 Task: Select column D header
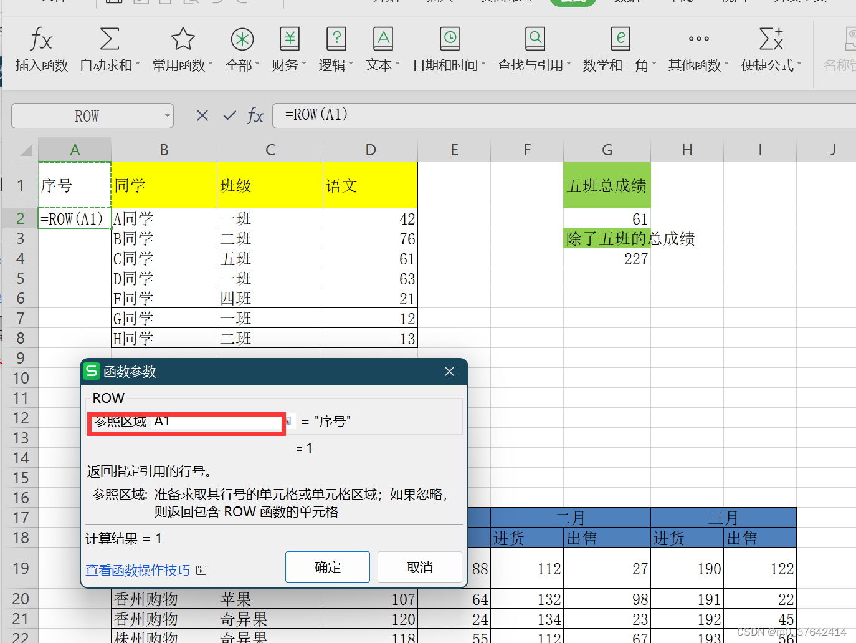[370, 150]
